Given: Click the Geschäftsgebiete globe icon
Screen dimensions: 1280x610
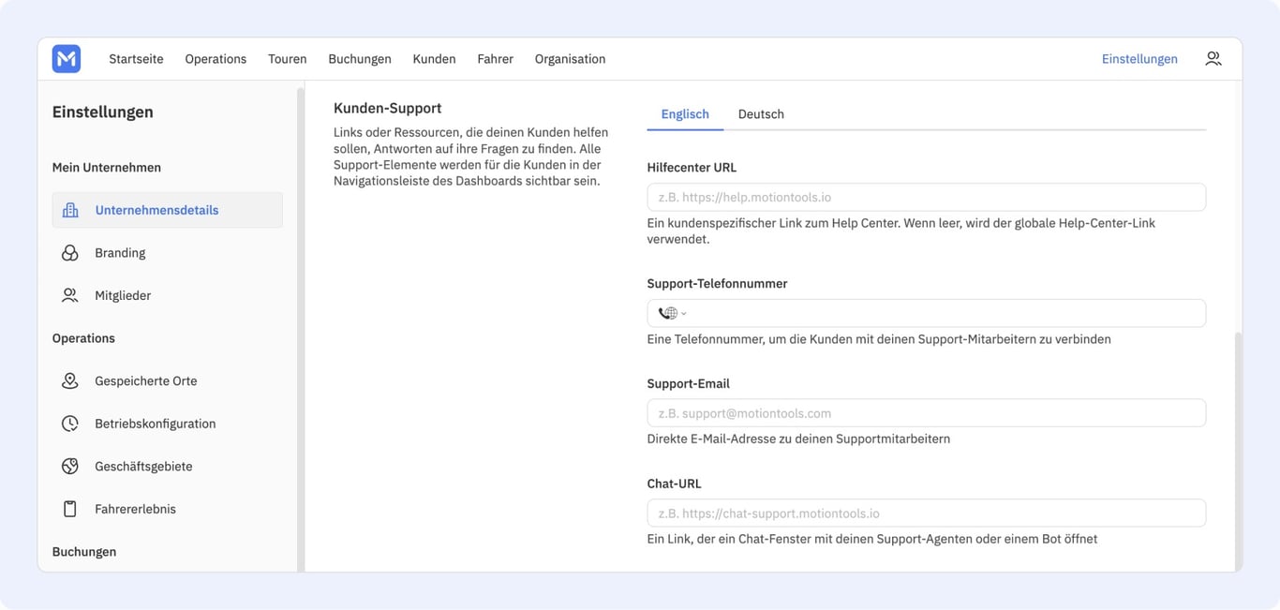Looking at the screenshot, I should pyautogui.click(x=70, y=467).
